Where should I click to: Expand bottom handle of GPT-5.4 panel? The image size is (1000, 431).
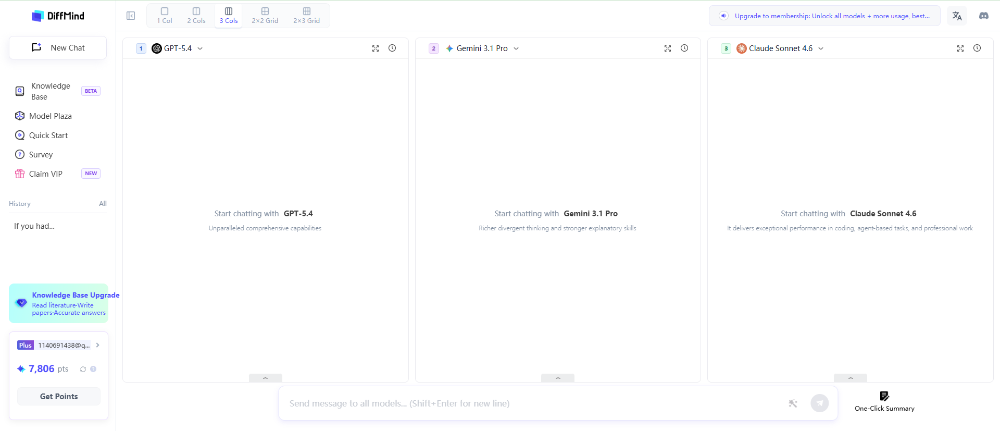[x=266, y=378]
